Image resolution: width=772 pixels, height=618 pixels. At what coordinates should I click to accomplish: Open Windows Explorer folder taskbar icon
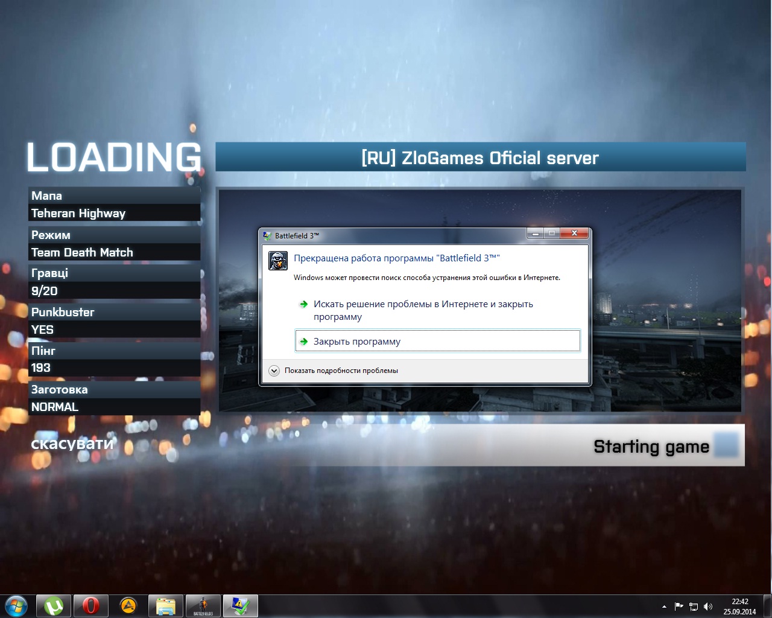pos(166,606)
